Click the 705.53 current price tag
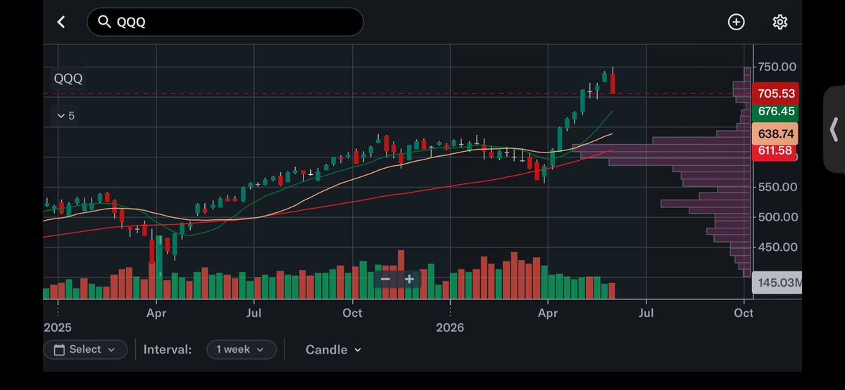 tap(775, 93)
